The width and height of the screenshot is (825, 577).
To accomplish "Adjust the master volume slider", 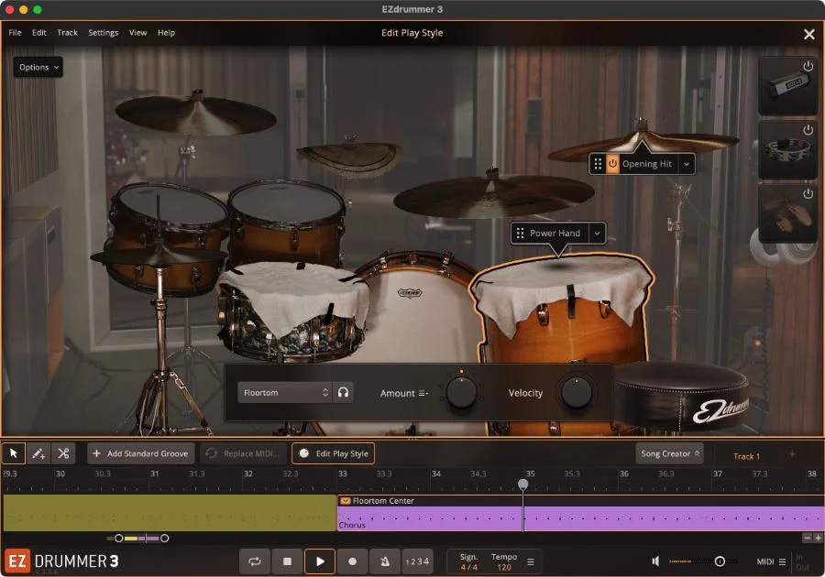I will pos(720,561).
